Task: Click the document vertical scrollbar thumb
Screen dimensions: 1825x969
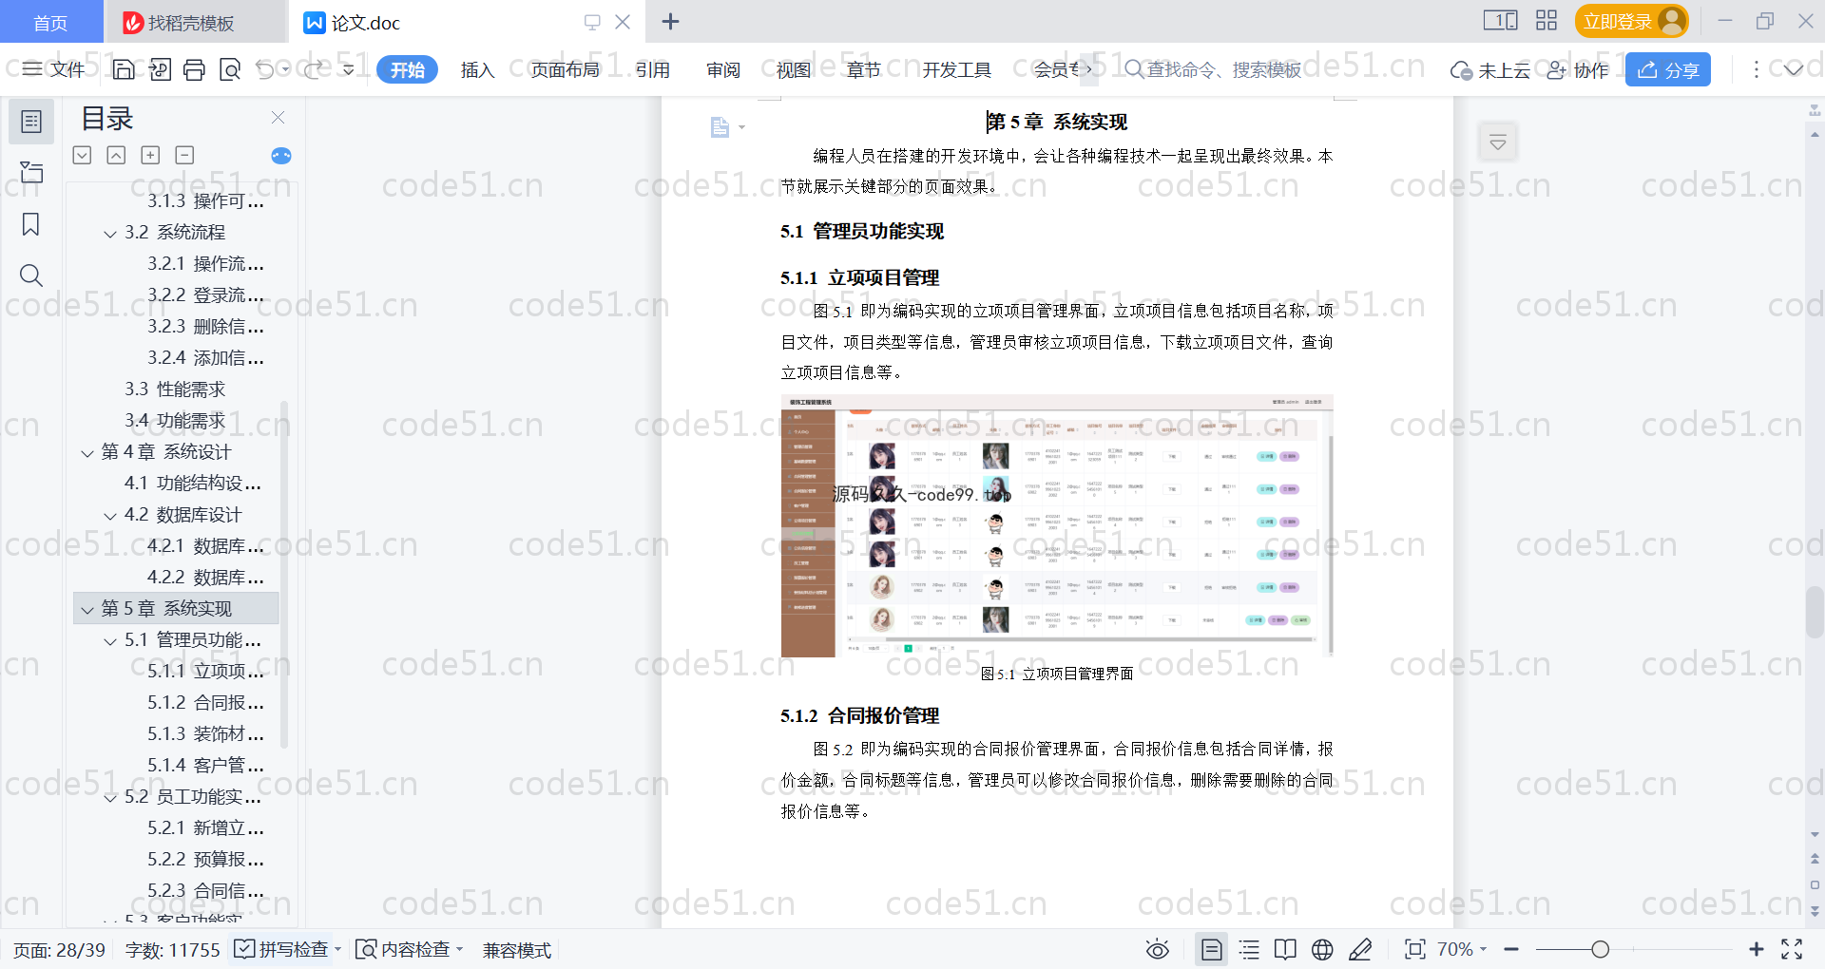Action: coord(1815,613)
